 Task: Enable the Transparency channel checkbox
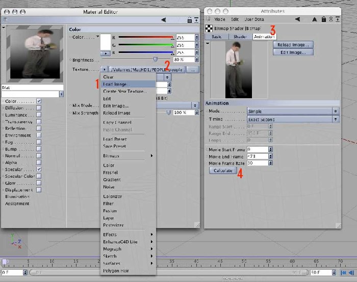[39, 122]
